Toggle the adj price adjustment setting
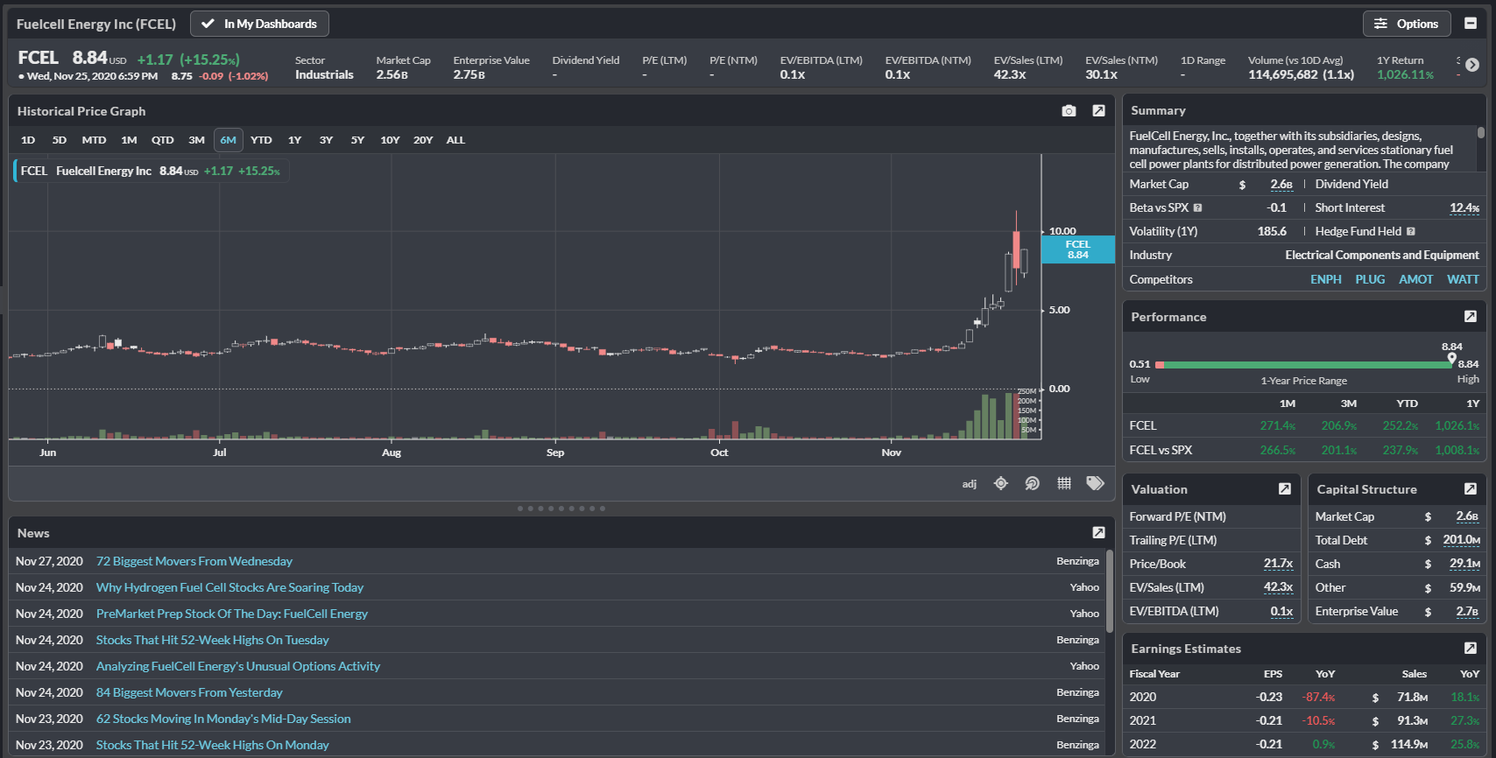The width and height of the screenshot is (1496, 758). [969, 484]
